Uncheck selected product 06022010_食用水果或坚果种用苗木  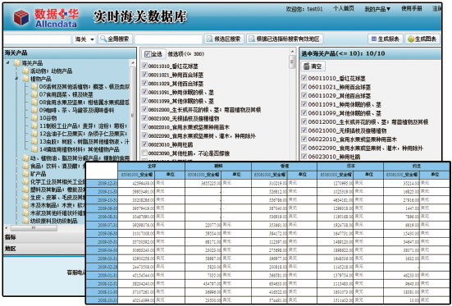pos(304,139)
